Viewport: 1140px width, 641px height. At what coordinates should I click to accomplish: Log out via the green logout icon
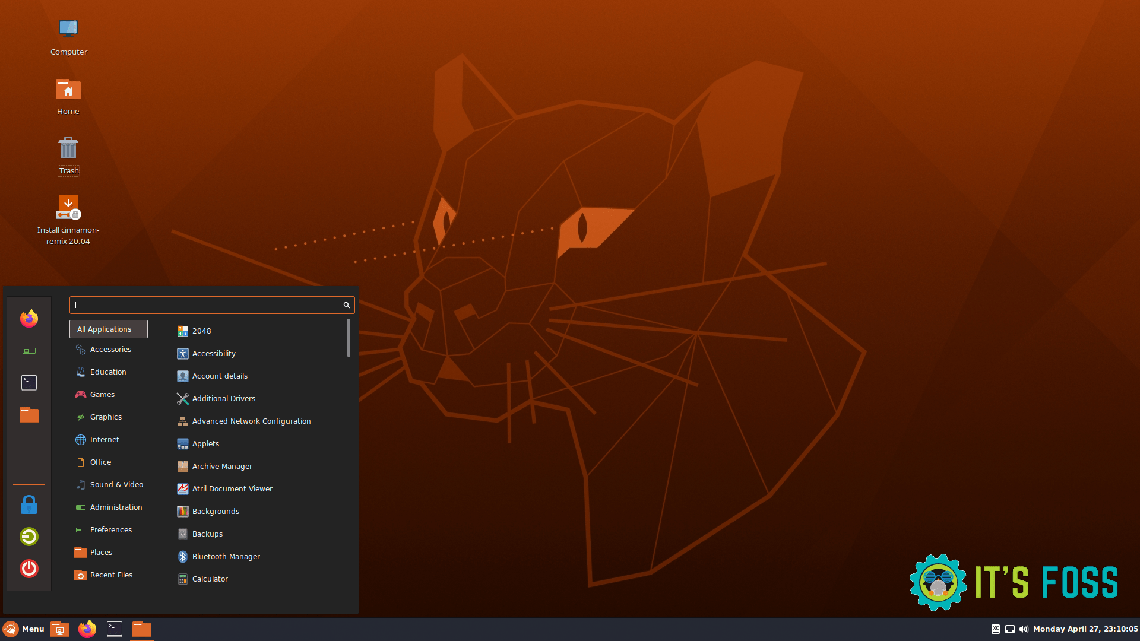point(28,537)
